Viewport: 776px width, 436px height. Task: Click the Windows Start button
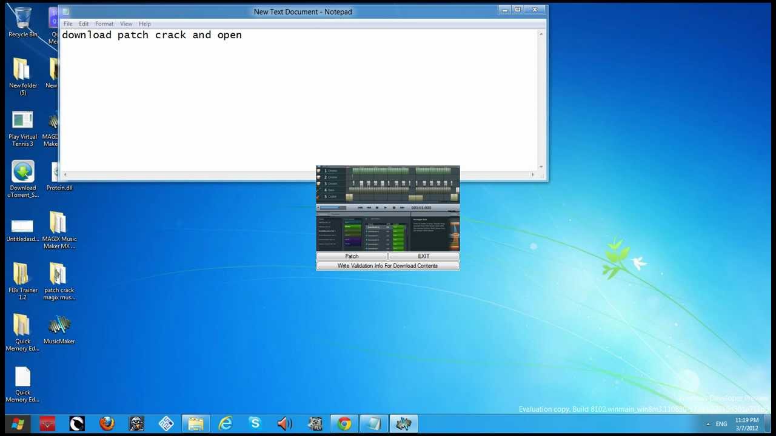(x=18, y=424)
